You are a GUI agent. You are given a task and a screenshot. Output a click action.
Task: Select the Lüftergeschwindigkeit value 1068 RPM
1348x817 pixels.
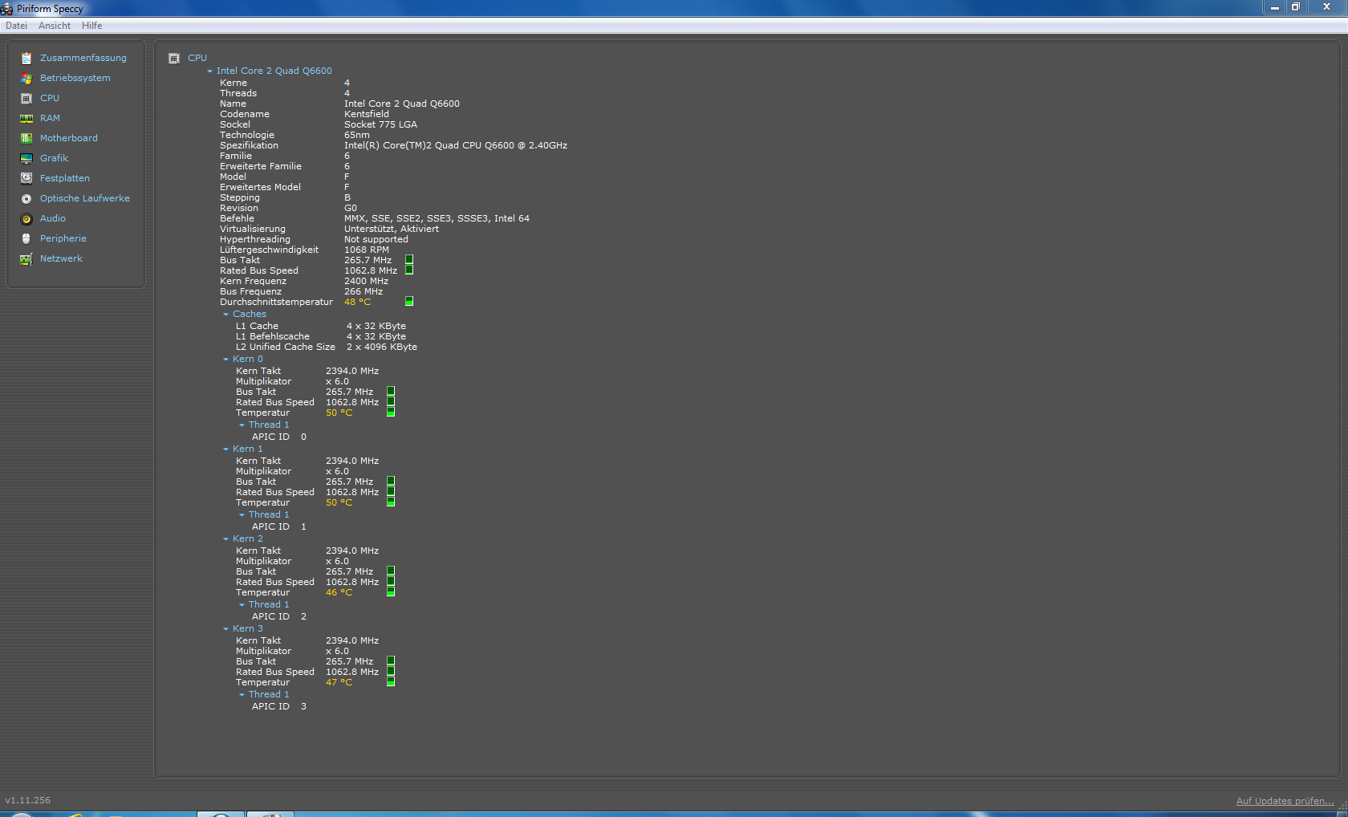click(367, 250)
